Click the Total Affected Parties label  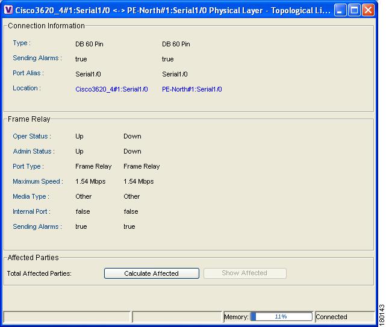pyautogui.click(x=39, y=273)
